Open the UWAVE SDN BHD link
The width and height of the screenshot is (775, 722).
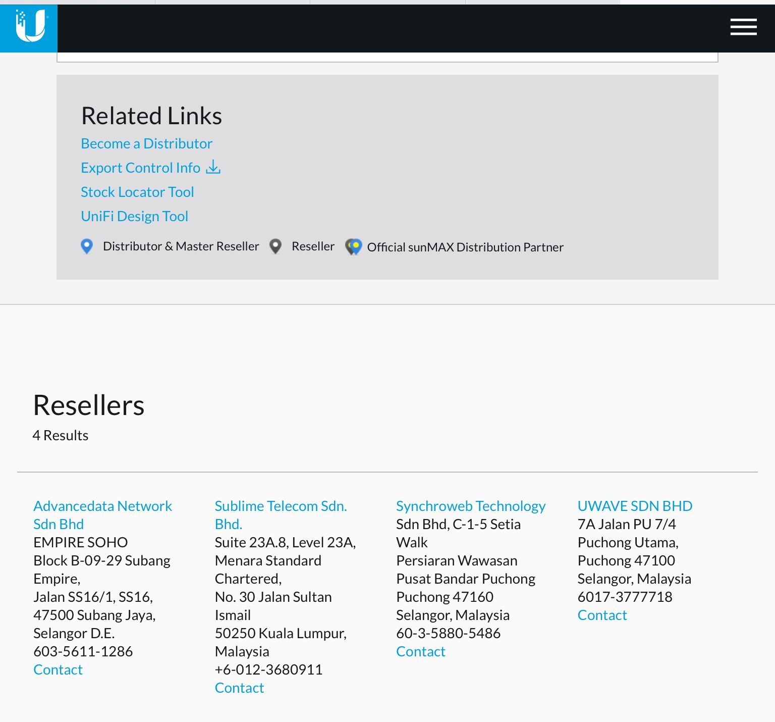(x=635, y=506)
